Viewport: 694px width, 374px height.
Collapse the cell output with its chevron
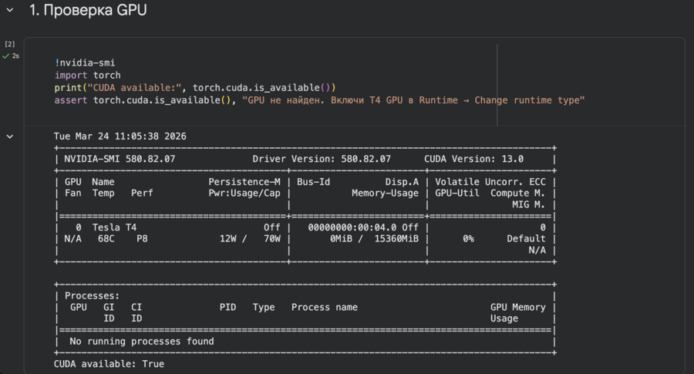tap(10, 136)
